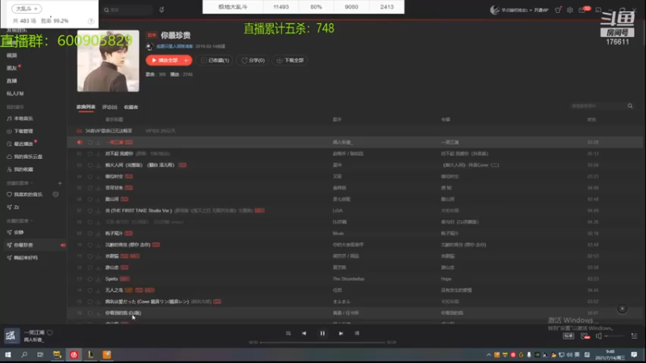Screen dimensions: 646x363
Task: Collapse the 创建的歌单 sidebar section
Action: pyautogui.click(x=19, y=183)
